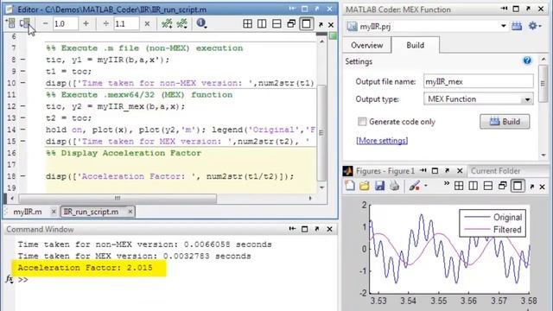
Task: Open the cell markup dropdown icon
Action: click(182, 23)
